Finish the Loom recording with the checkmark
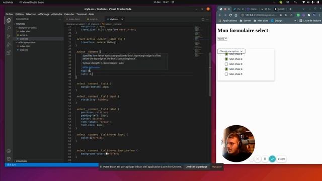The width and height of the screenshot is (322, 181). 272,159
